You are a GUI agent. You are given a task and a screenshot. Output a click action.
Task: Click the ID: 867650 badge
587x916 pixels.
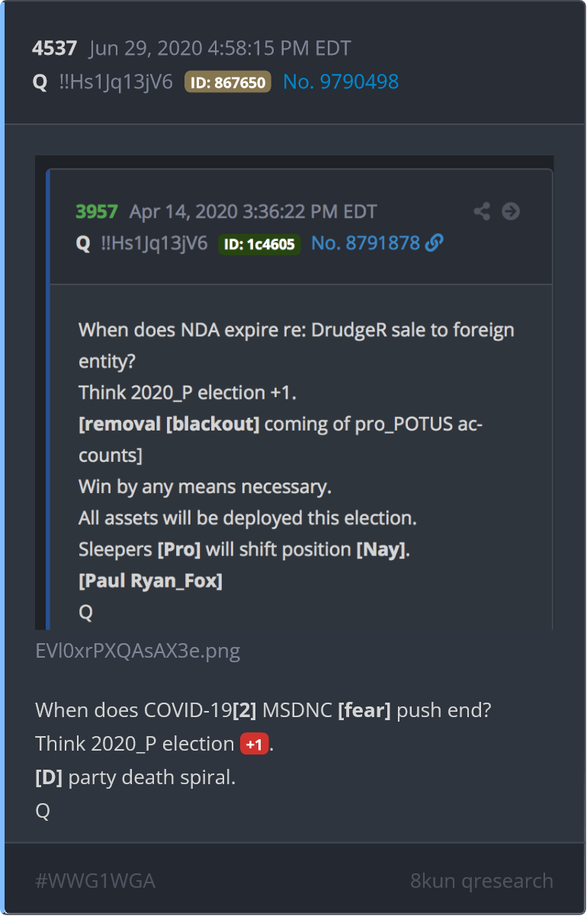coord(228,82)
